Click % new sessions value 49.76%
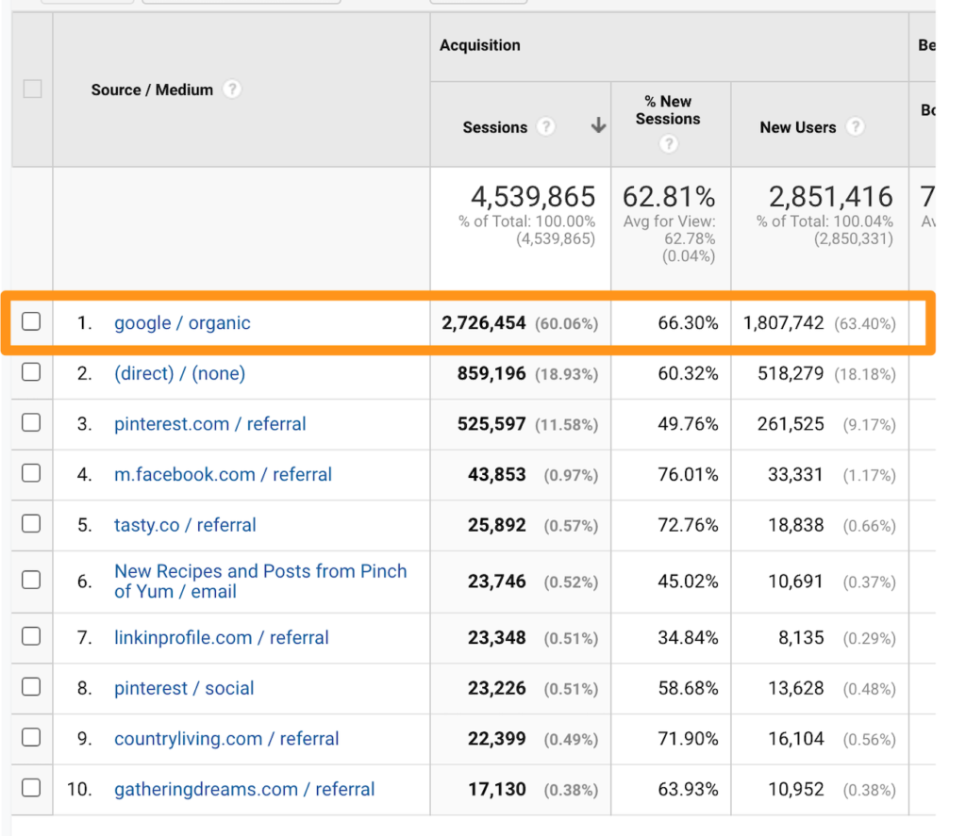This screenshot has height=836, width=966. pos(688,423)
